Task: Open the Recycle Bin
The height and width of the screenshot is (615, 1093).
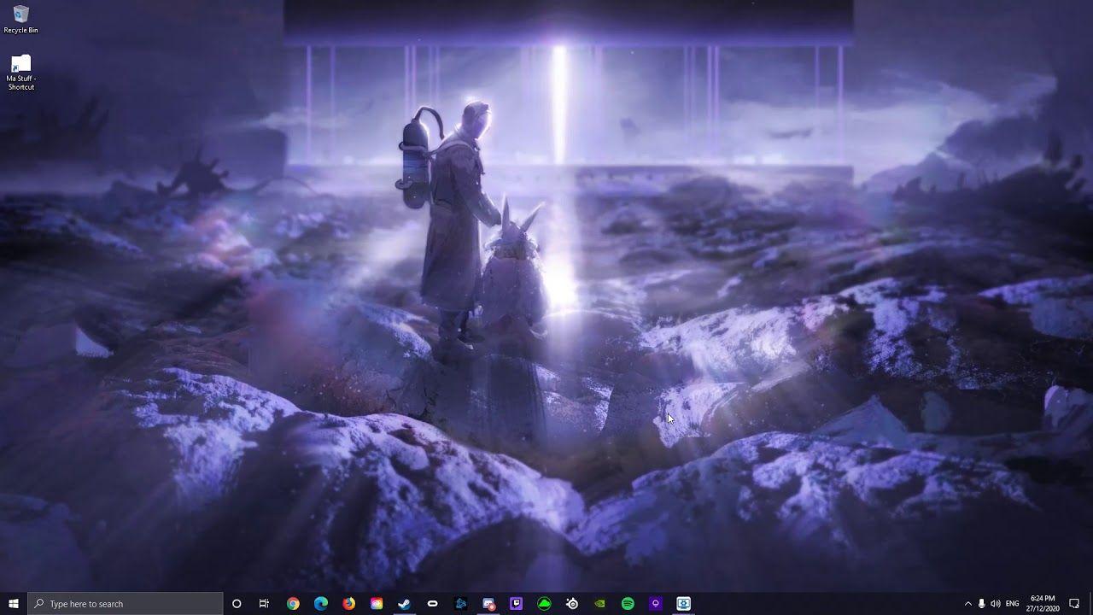Action: point(17,15)
